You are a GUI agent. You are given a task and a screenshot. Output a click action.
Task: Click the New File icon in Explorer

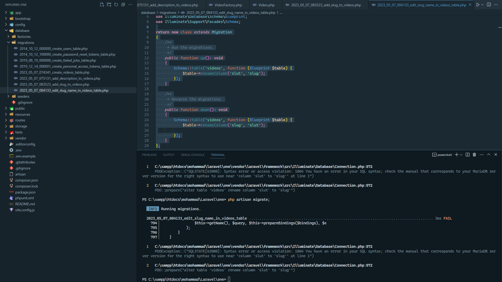(102, 5)
